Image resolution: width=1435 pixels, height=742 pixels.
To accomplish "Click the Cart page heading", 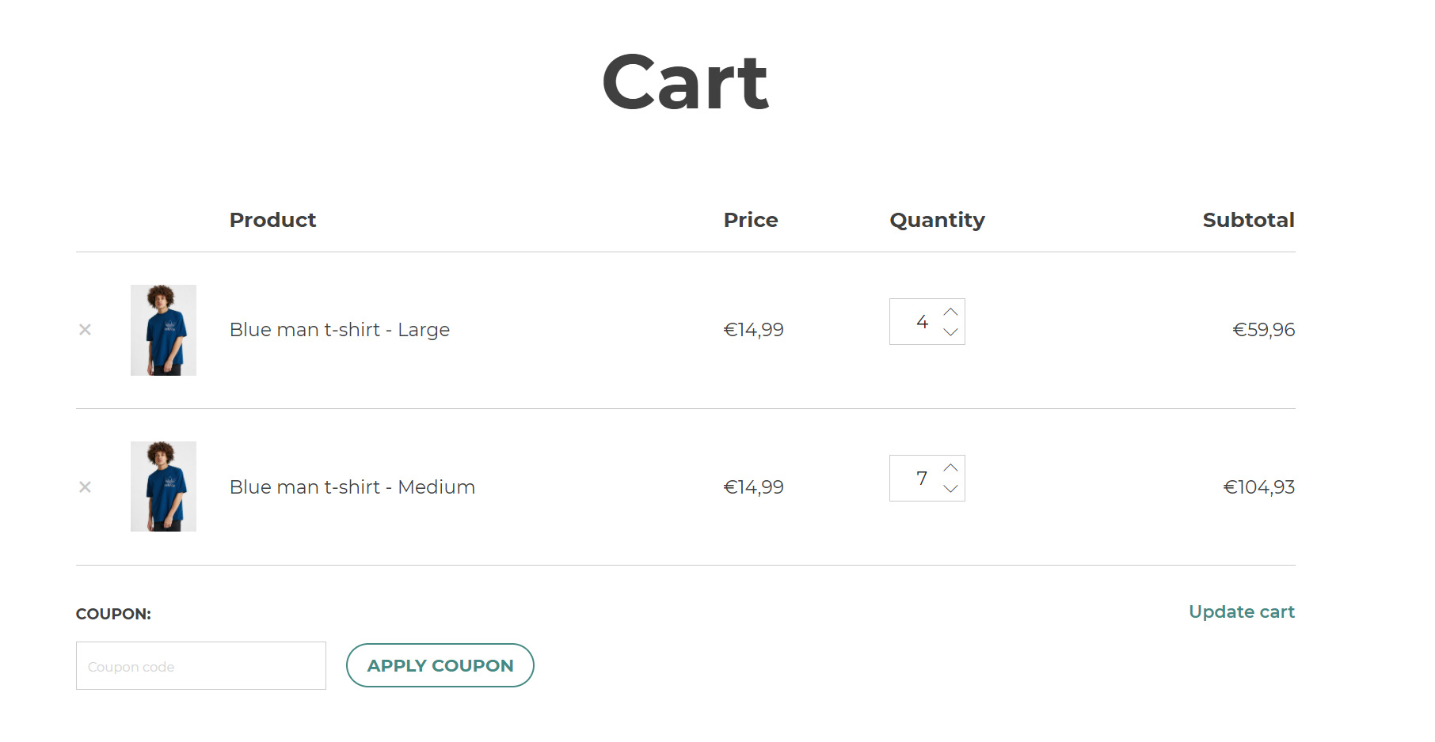I will (x=686, y=82).
